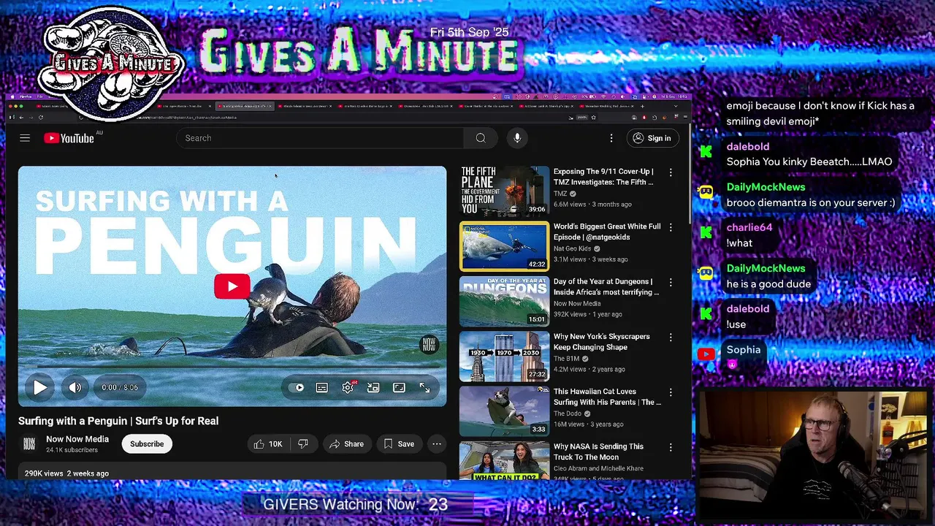
Task: Open options menu for World's Biggest Great White
Action: (671, 227)
